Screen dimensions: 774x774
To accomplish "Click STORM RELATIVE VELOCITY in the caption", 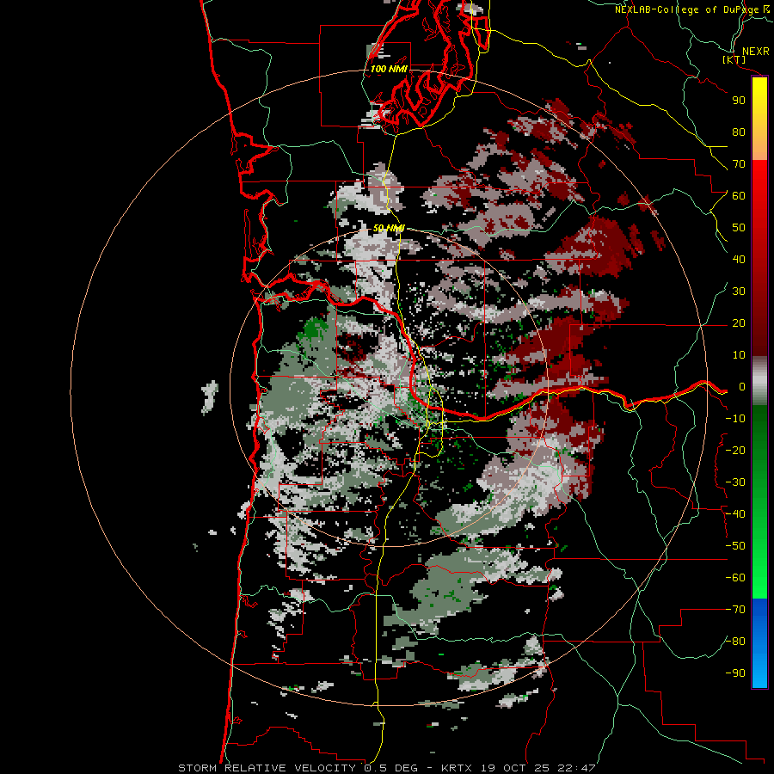I will tap(267, 768).
